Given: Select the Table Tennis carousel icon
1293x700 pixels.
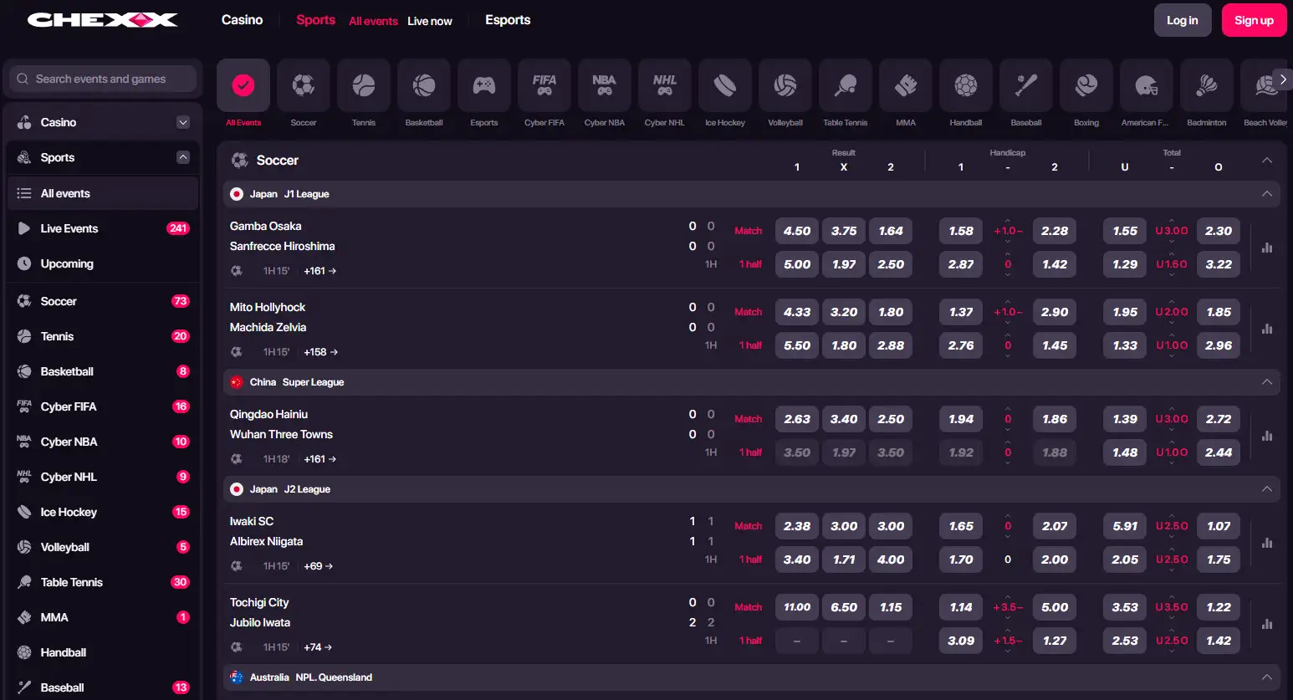Looking at the screenshot, I should click(x=846, y=85).
